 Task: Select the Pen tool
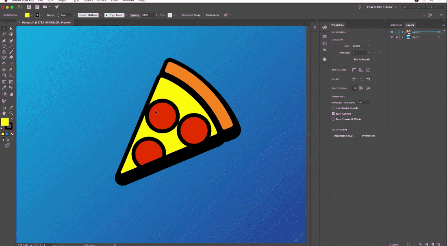point(4,41)
